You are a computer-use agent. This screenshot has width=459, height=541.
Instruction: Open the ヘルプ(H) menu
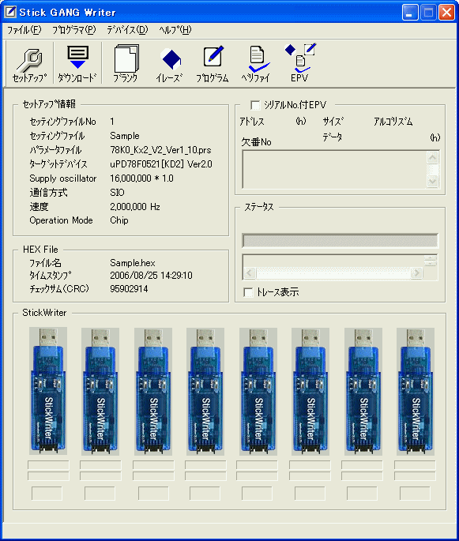click(175, 30)
